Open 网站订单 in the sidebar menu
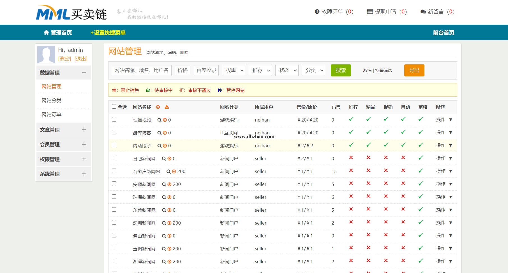This screenshot has height=273, width=508. pos(52,115)
